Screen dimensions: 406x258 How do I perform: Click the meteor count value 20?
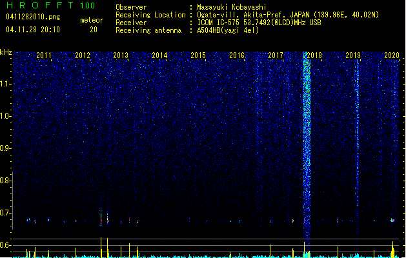pyautogui.click(x=94, y=30)
